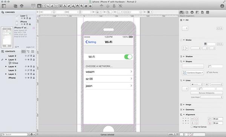Switch to Document inspectors tab icon

[x=202, y=12]
